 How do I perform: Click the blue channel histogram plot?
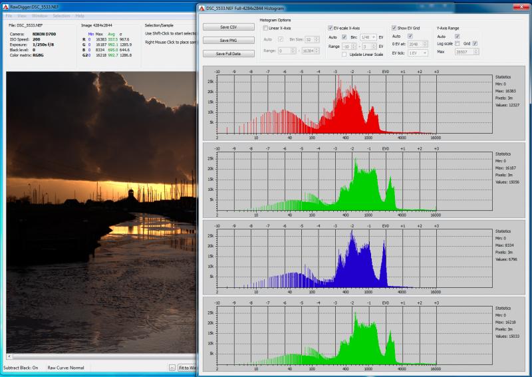(x=354, y=258)
